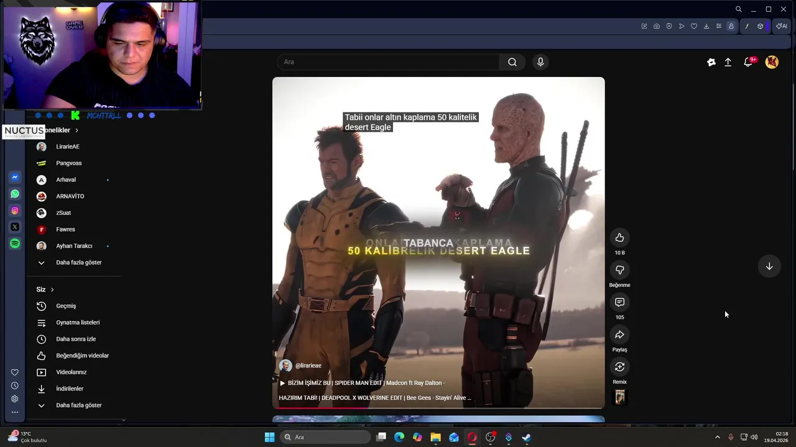
Task: Open Opera AI button
Action: pos(782,26)
